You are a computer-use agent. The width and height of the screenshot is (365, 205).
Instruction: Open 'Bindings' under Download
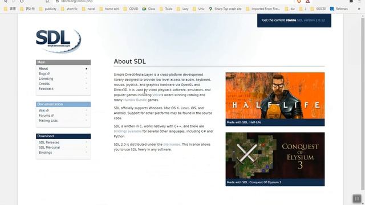[45, 153]
